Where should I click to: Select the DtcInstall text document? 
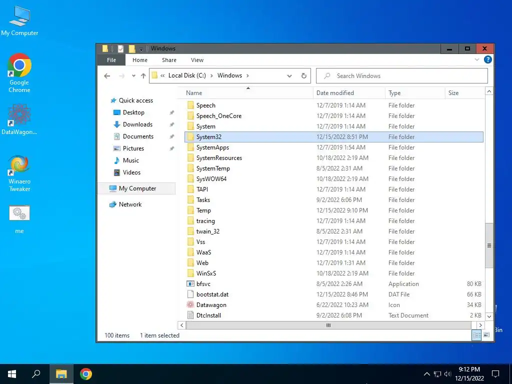click(208, 315)
